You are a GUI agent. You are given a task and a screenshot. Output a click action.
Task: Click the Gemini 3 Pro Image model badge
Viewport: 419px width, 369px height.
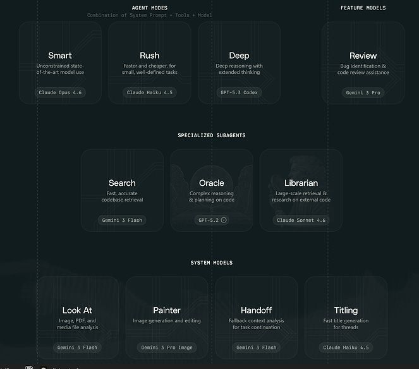click(167, 348)
